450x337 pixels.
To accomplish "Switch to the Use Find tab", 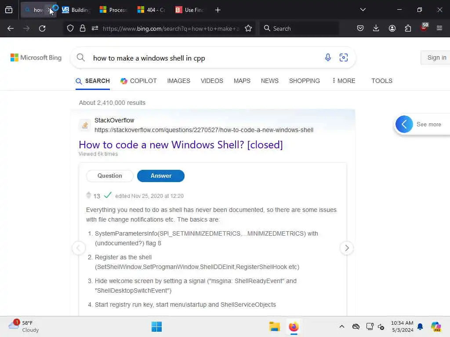I will click(189, 10).
